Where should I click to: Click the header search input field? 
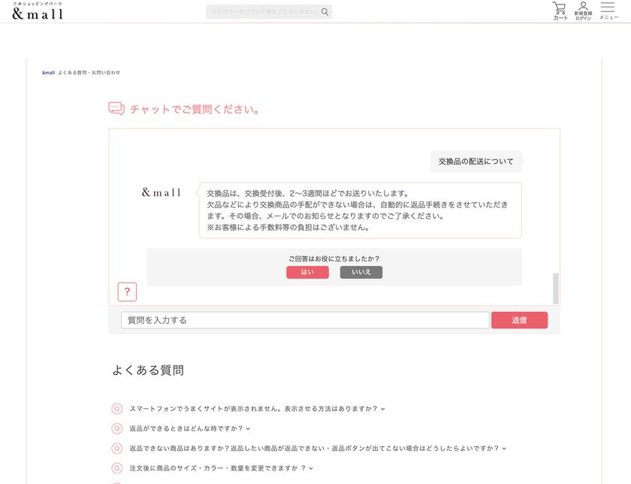(264, 12)
